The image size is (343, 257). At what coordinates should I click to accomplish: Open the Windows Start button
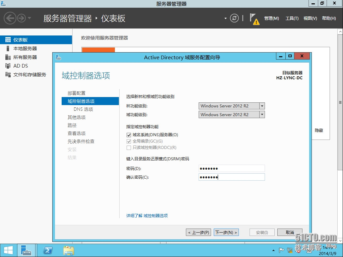tap(8, 250)
